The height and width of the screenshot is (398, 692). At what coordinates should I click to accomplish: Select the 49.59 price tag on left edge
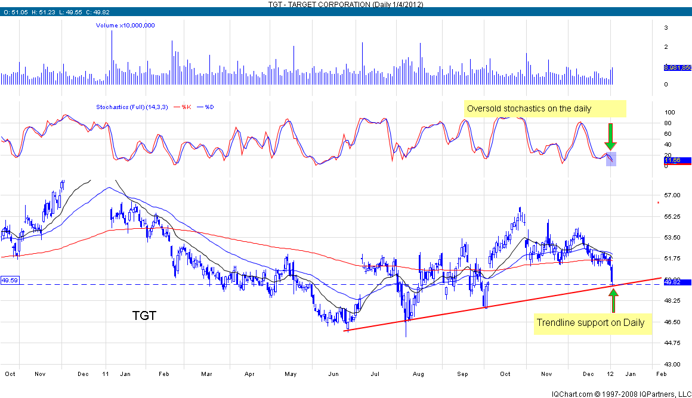(x=10, y=279)
